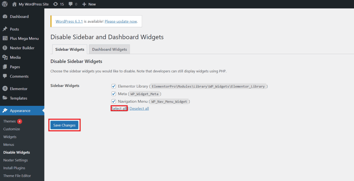Open the Media menu item
354x181 pixels.
[22, 58]
